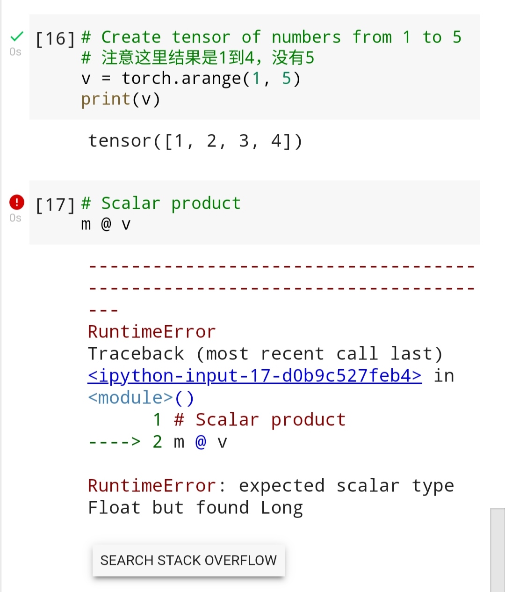Viewport: 505px width, 592px height.
Task: Select the tensor([1, 2, 3, 4]) output
Action: 195,141
